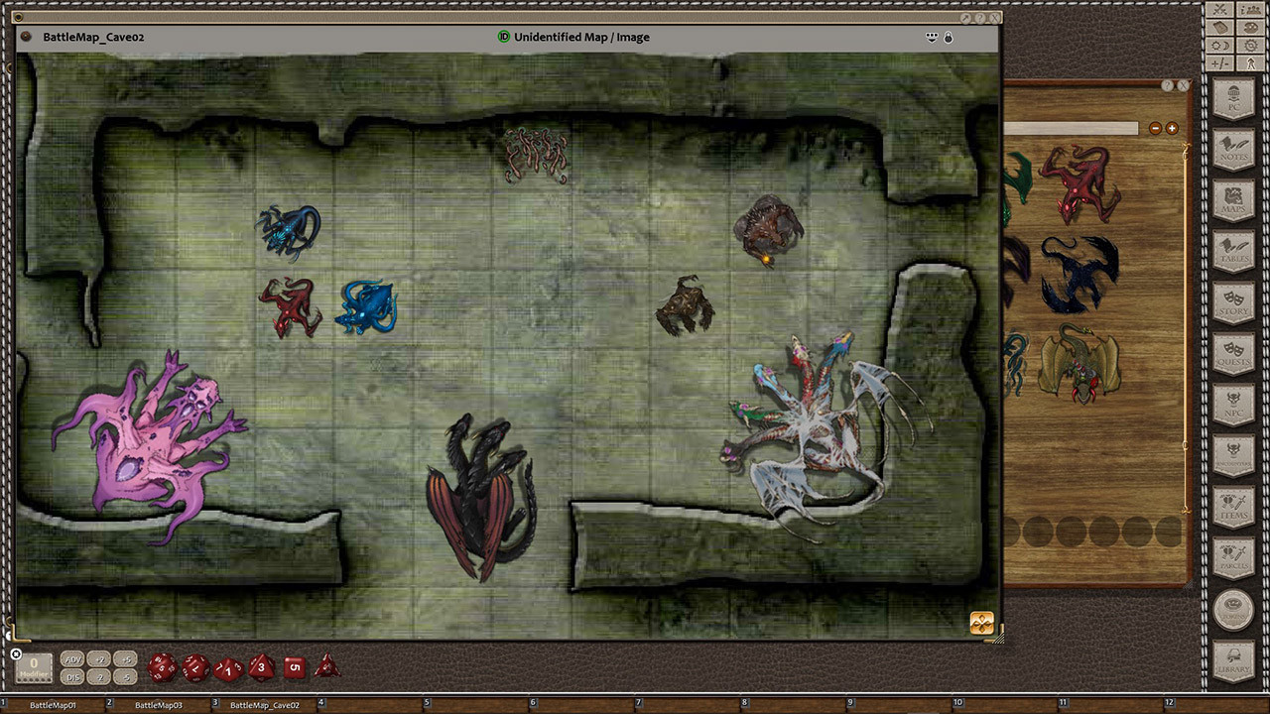Image resolution: width=1270 pixels, height=714 pixels.
Task: Enable the ADV advantage modifier
Action: [71, 658]
